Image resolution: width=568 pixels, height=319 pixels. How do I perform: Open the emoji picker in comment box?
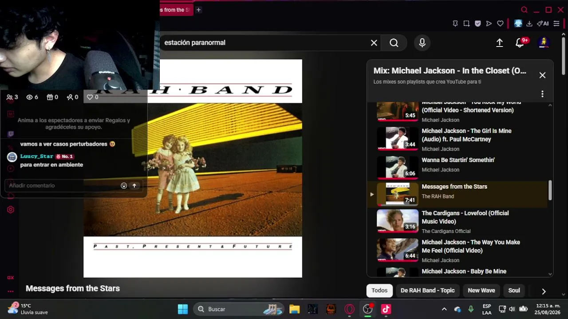tap(124, 186)
